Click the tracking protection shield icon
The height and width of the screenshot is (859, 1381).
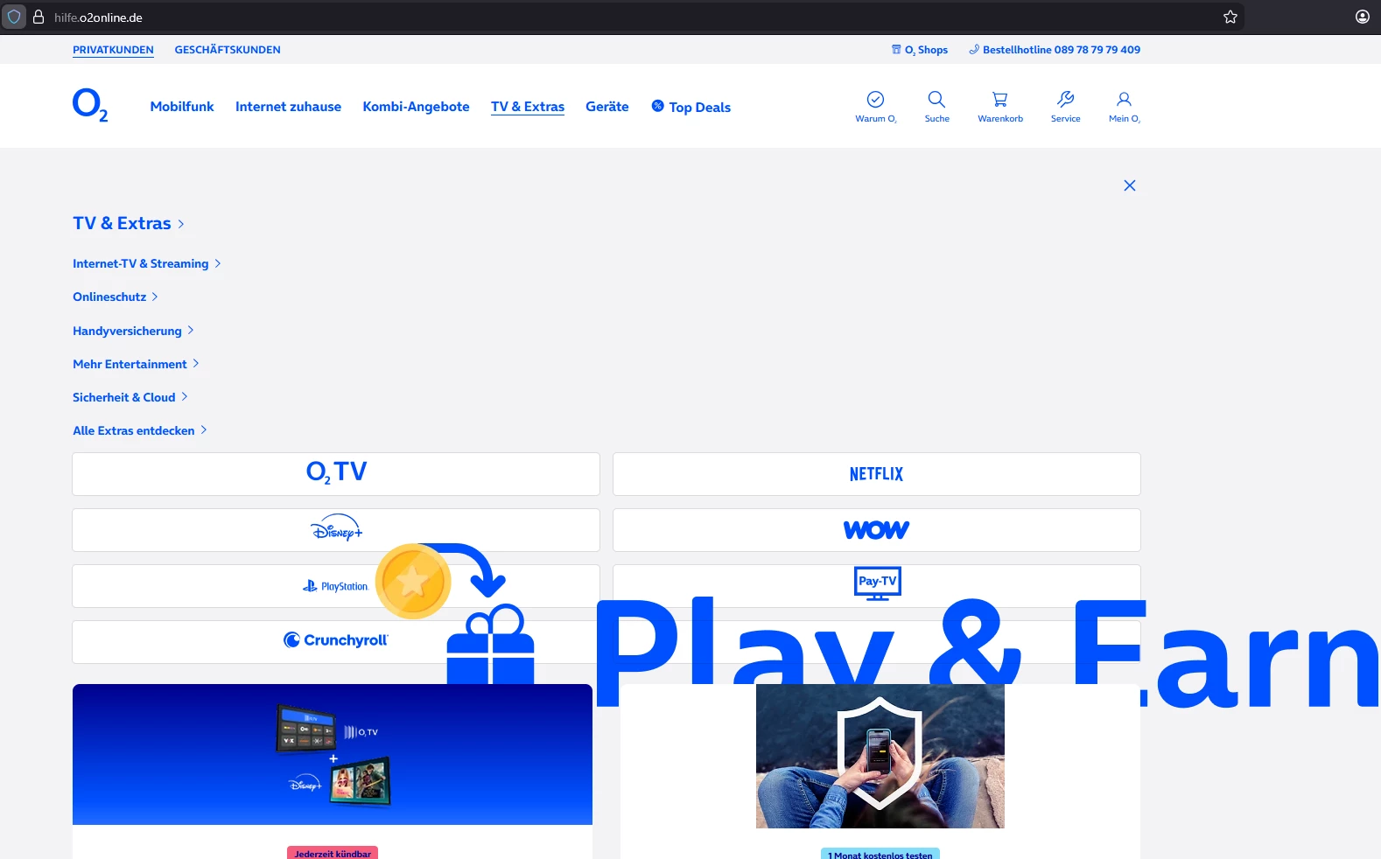(x=14, y=17)
